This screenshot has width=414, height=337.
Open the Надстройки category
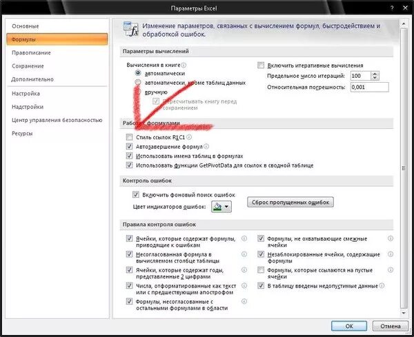pos(28,107)
